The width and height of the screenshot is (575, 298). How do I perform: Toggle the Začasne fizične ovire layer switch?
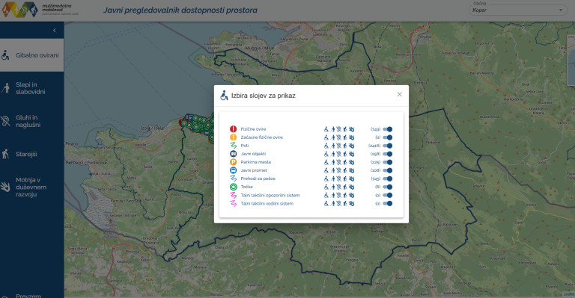(x=388, y=137)
